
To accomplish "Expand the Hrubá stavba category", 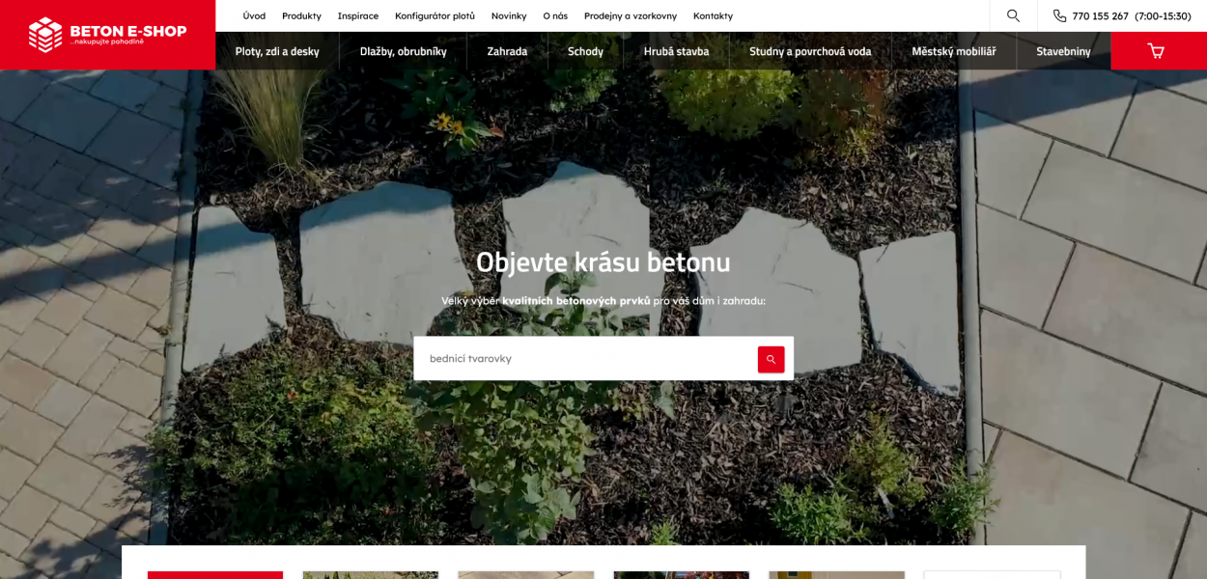I will tap(676, 51).
